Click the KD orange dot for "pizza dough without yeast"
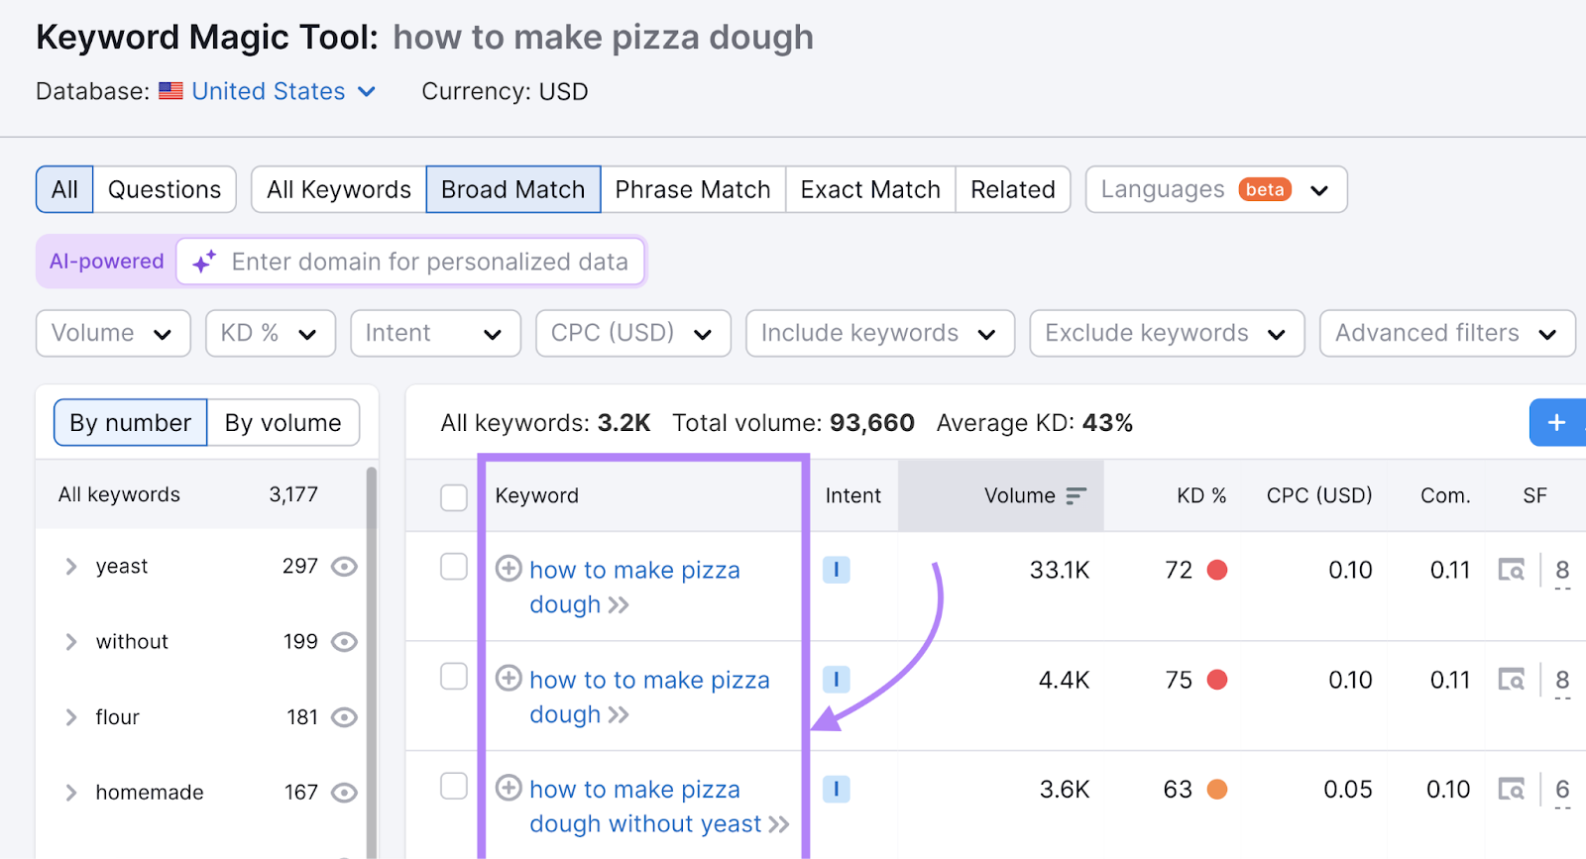This screenshot has height=859, width=1586. click(1218, 790)
